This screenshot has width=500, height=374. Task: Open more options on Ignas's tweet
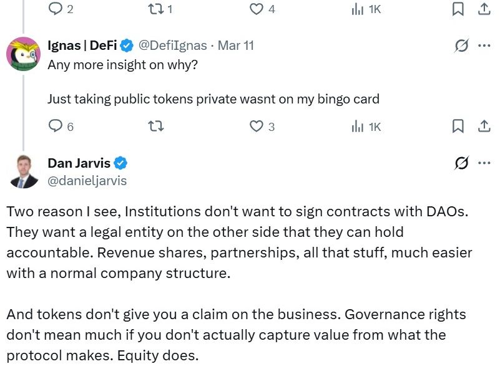point(484,46)
